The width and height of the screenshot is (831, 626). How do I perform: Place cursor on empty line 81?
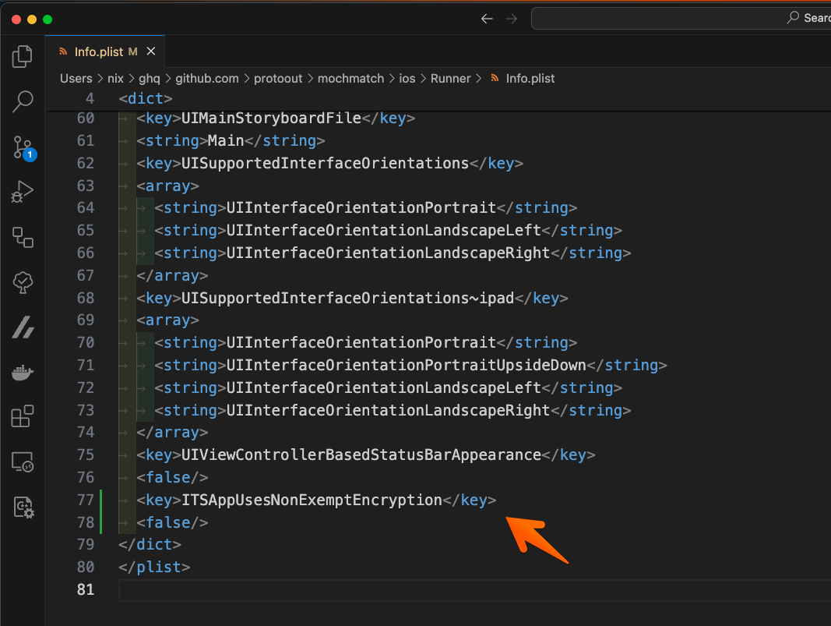point(475,590)
